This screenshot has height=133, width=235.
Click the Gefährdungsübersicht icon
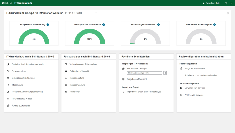(x=66, y=71)
